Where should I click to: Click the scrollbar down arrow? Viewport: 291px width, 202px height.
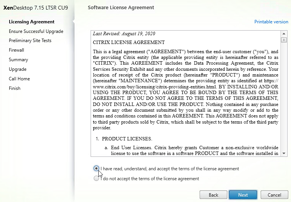[x=284, y=153]
